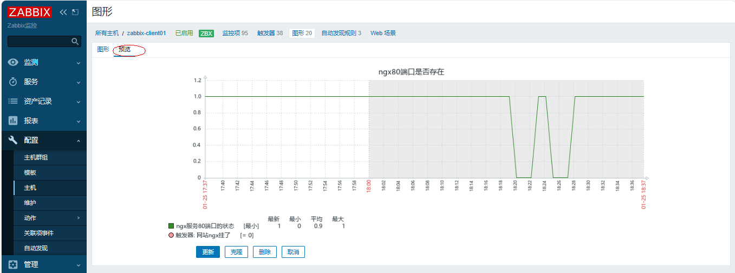Screen dimensions: 735x273
Task: Switch to the 图形 tab
Action: point(103,49)
